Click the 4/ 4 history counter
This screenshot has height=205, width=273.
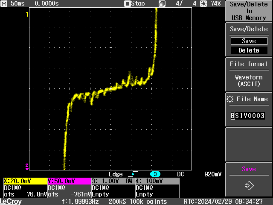coord(186,3)
